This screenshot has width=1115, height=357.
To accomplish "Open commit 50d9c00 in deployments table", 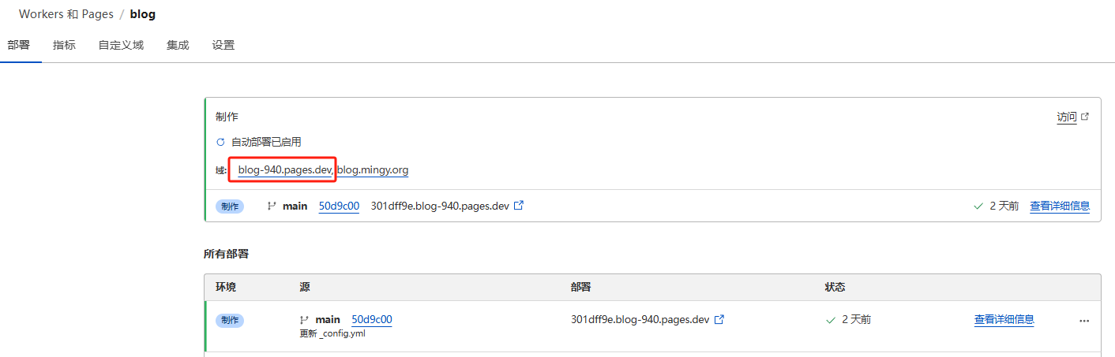I will (371, 319).
